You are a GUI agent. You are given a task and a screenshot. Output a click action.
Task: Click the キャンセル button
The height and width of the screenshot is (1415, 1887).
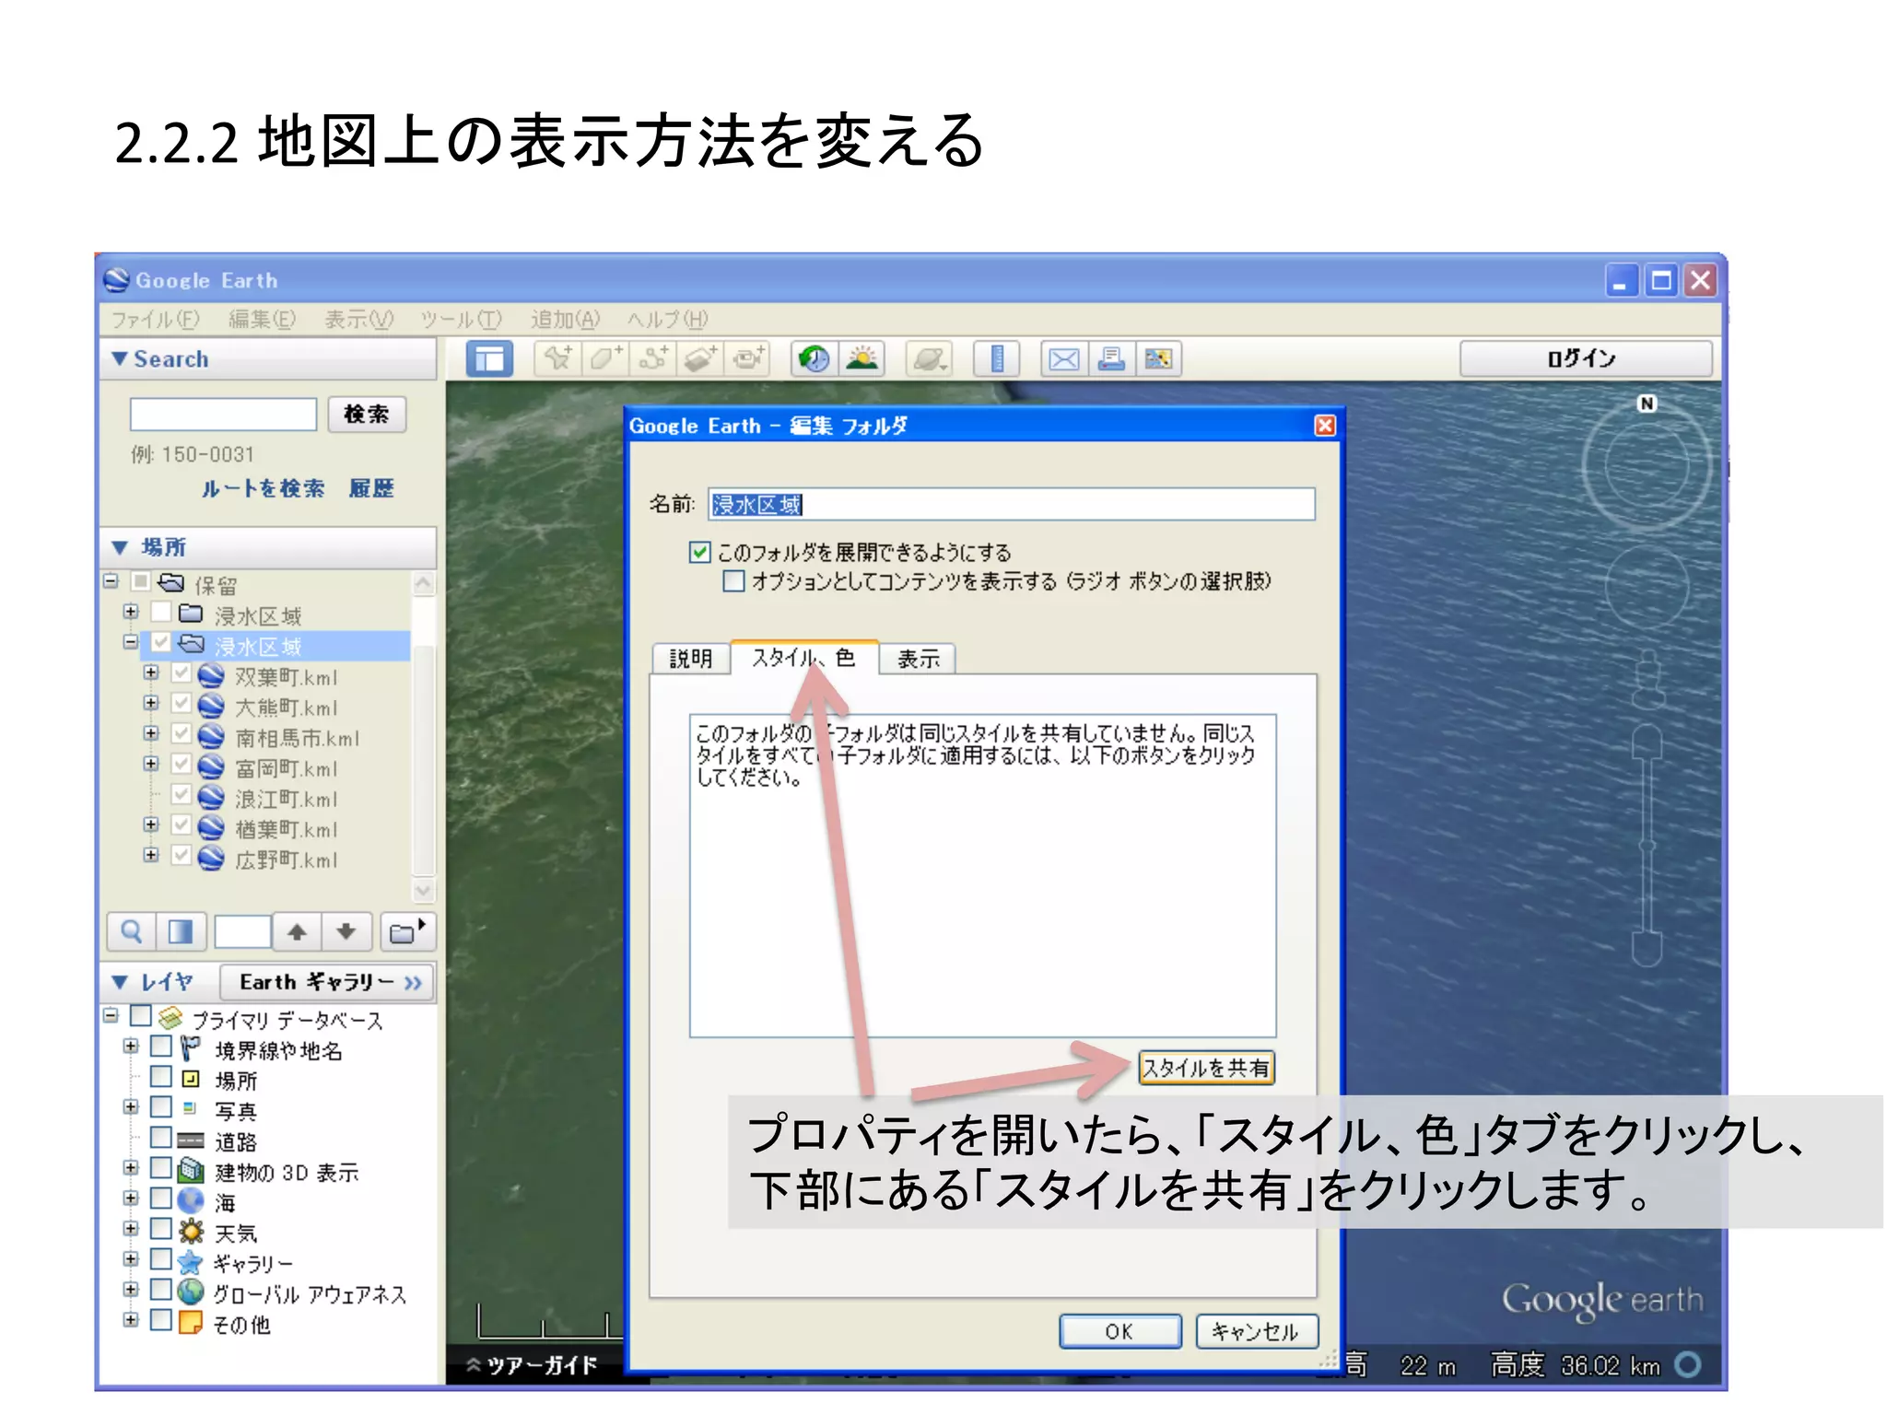1256,1331
